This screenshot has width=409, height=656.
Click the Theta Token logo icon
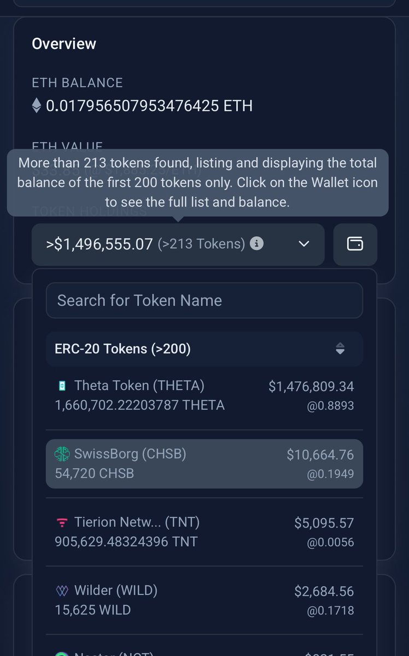[62, 386]
